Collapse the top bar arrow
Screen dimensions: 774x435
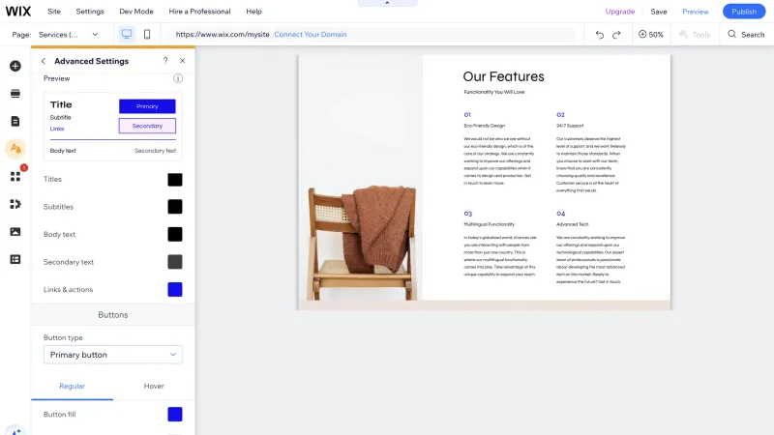click(387, 3)
